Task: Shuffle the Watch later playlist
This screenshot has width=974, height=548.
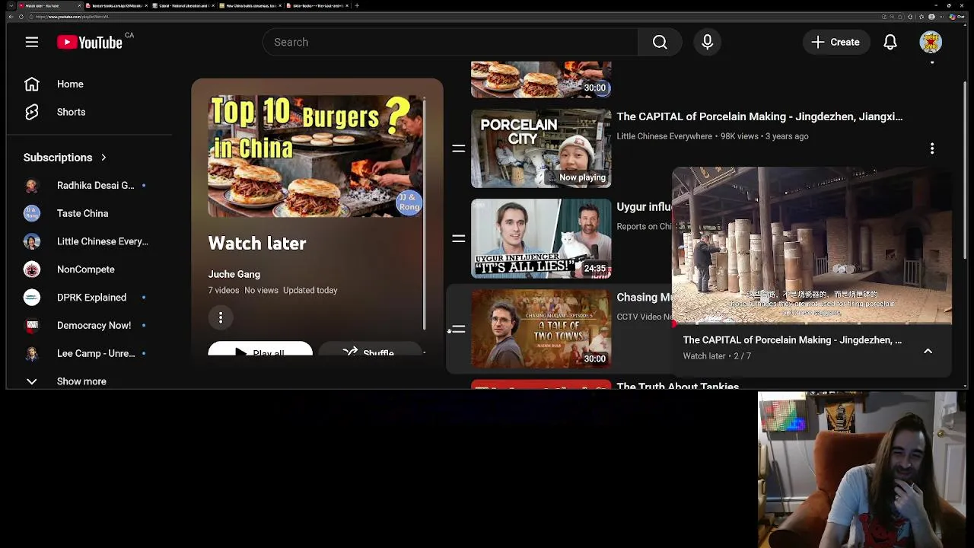Action: click(369, 350)
